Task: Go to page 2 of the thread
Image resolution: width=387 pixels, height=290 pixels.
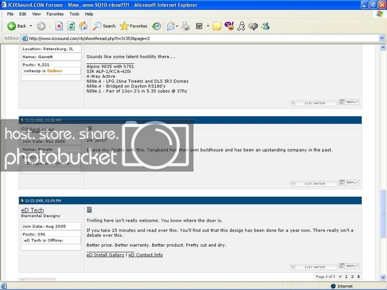Action: point(352,276)
